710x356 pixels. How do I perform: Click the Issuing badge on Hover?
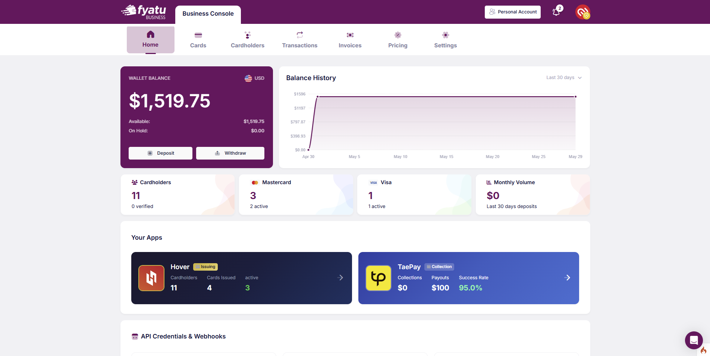(x=205, y=267)
